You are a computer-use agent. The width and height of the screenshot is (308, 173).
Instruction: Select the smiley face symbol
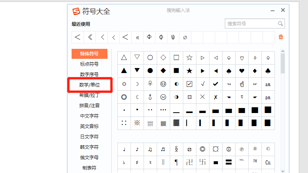[x=163, y=84]
